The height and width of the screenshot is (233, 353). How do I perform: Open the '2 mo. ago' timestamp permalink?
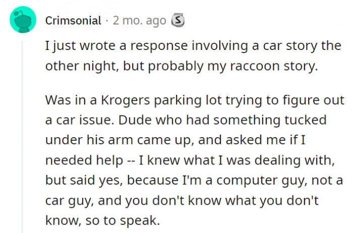pyautogui.click(x=139, y=21)
